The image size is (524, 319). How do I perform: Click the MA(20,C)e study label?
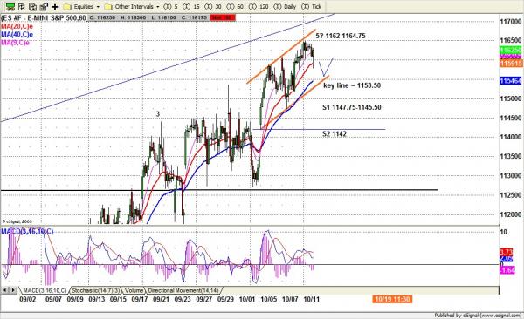17,26
